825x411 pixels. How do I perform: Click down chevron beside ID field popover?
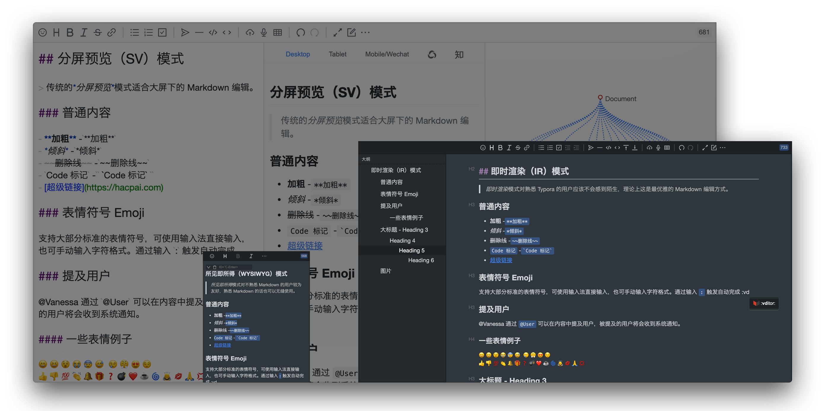tap(208, 267)
